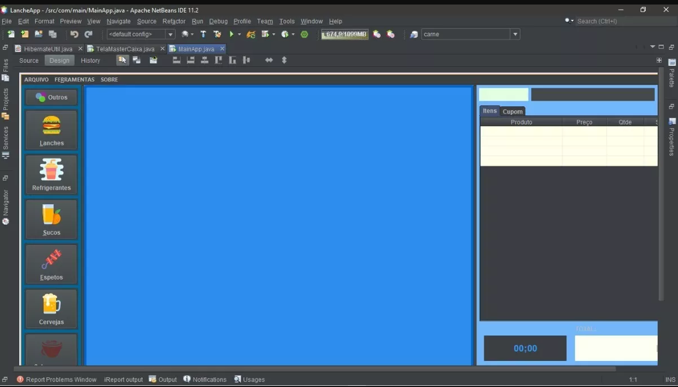Open the File menu
The width and height of the screenshot is (678, 387).
(x=6, y=21)
